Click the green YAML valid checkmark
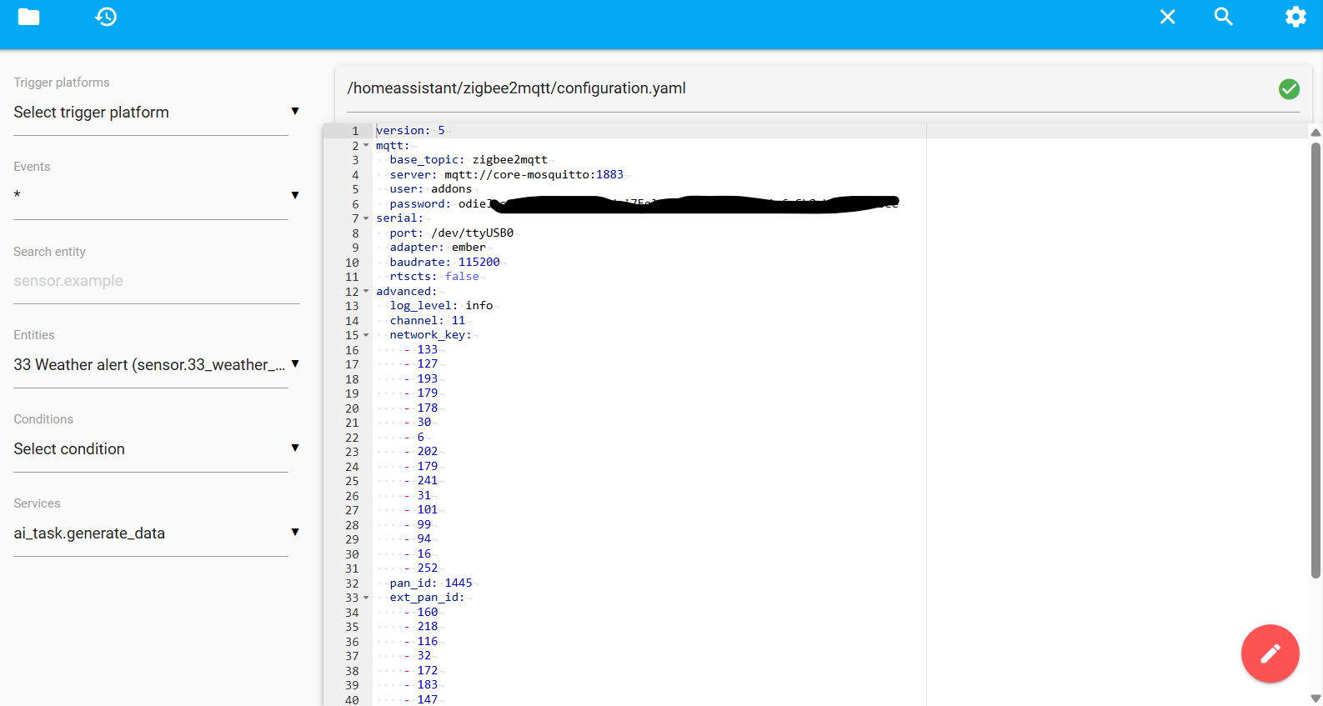The image size is (1323, 706). [1289, 89]
